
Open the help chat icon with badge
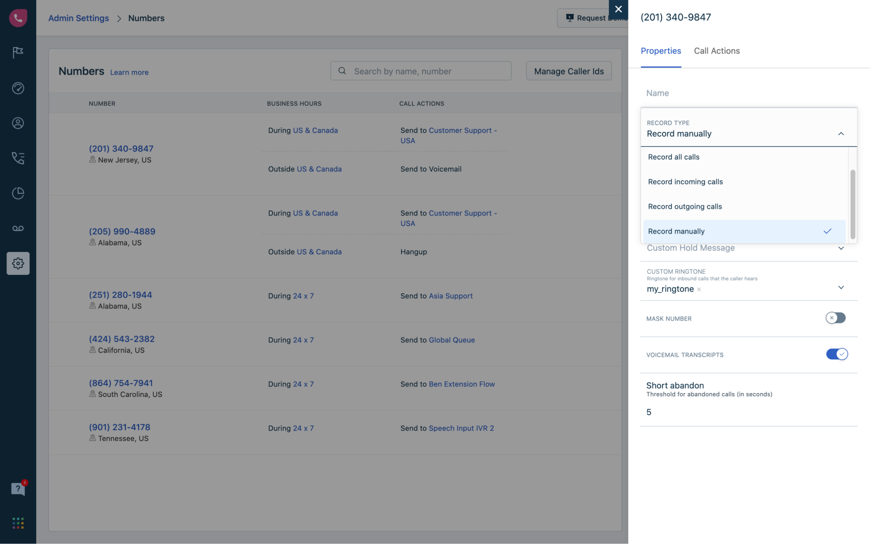tap(18, 489)
